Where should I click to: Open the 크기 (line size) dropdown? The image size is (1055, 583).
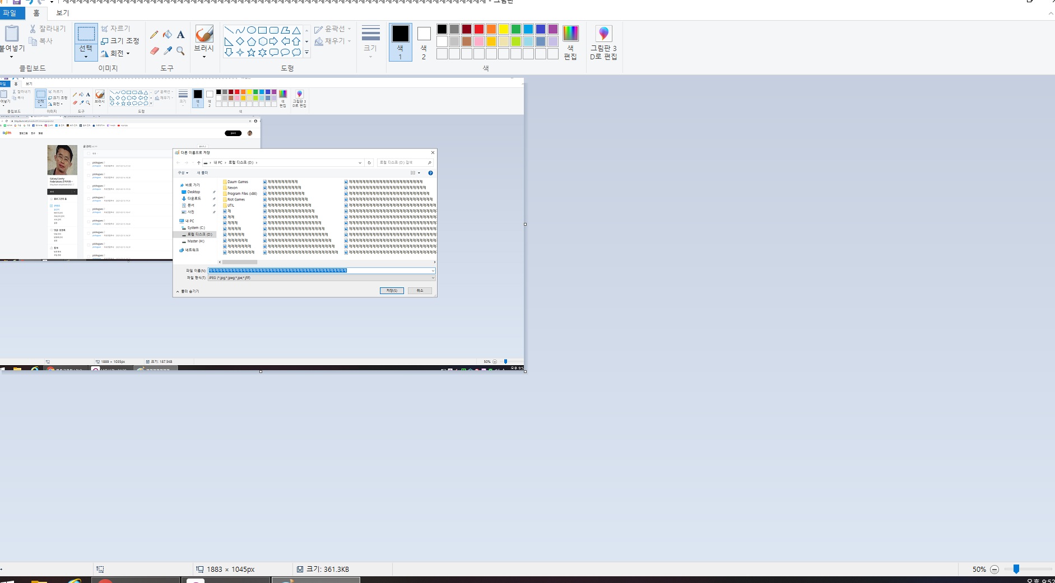point(370,42)
